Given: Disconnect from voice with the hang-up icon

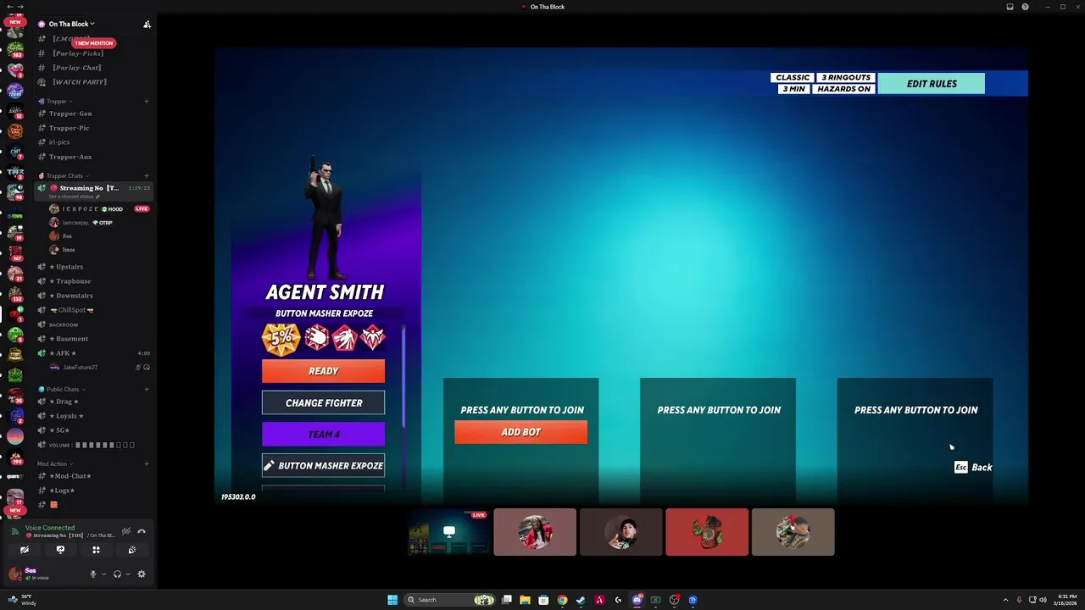Looking at the screenshot, I should (x=142, y=531).
